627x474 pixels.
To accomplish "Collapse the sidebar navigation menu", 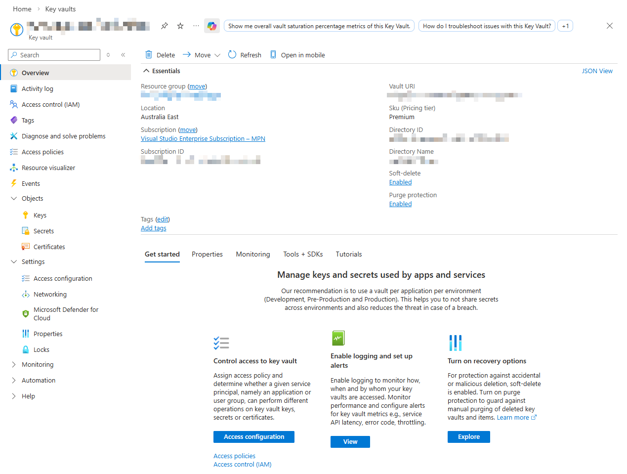I will point(123,55).
